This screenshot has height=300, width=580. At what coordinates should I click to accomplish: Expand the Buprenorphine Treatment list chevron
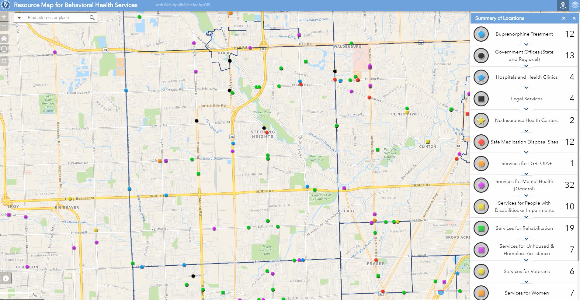tap(526, 44)
